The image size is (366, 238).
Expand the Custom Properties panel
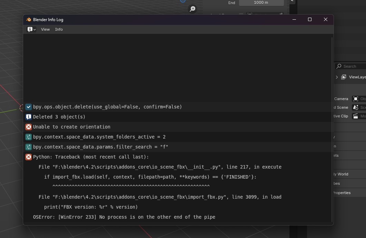coord(350,193)
